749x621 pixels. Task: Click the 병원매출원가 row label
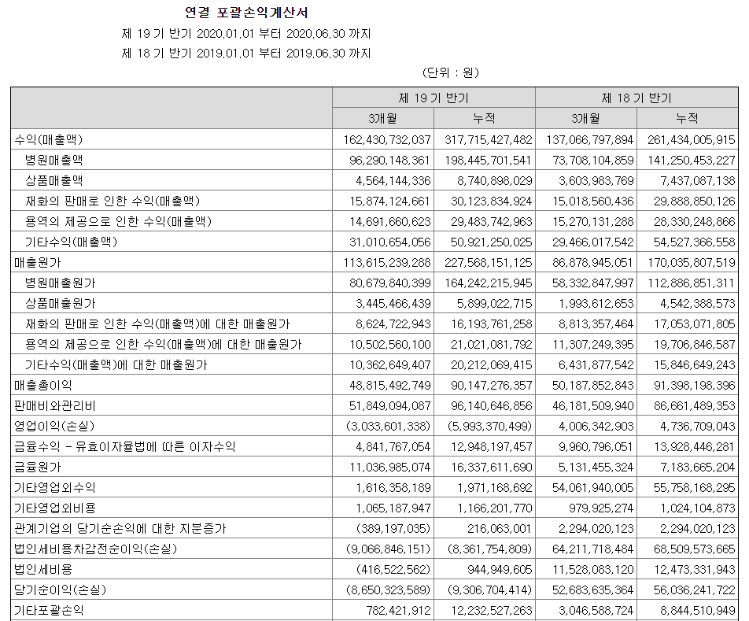pyautogui.click(x=60, y=283)
